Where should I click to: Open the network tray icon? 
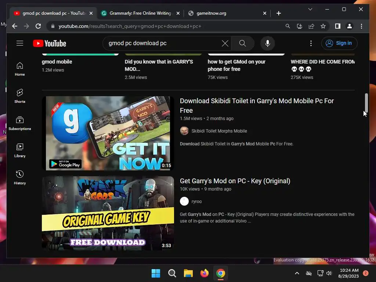click(320, 273)
